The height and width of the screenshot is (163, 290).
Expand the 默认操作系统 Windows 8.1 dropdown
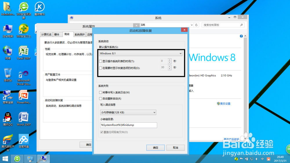141,53
